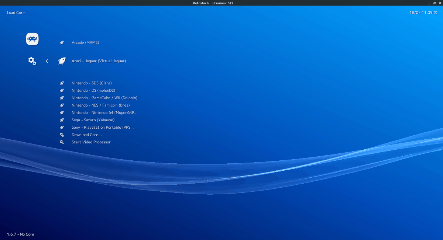This screenshot has width=443, height=240.
Task: Select Sega - Saturn (Yabause) entry
Action: [x=93, y=120]
